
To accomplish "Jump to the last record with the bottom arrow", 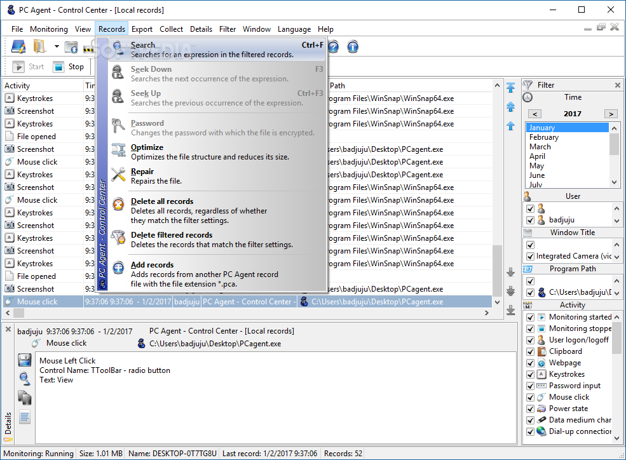I will pyautogui.click(x=510, y=310).
